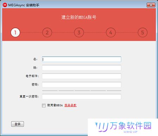Select step 5 circle indicator

(143, 33)
